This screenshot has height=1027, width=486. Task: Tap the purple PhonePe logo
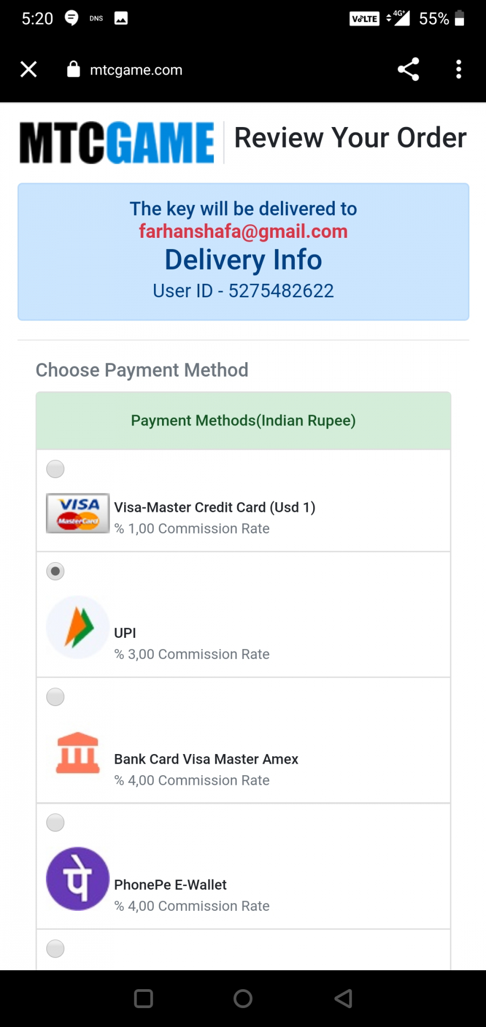point(78,879)
